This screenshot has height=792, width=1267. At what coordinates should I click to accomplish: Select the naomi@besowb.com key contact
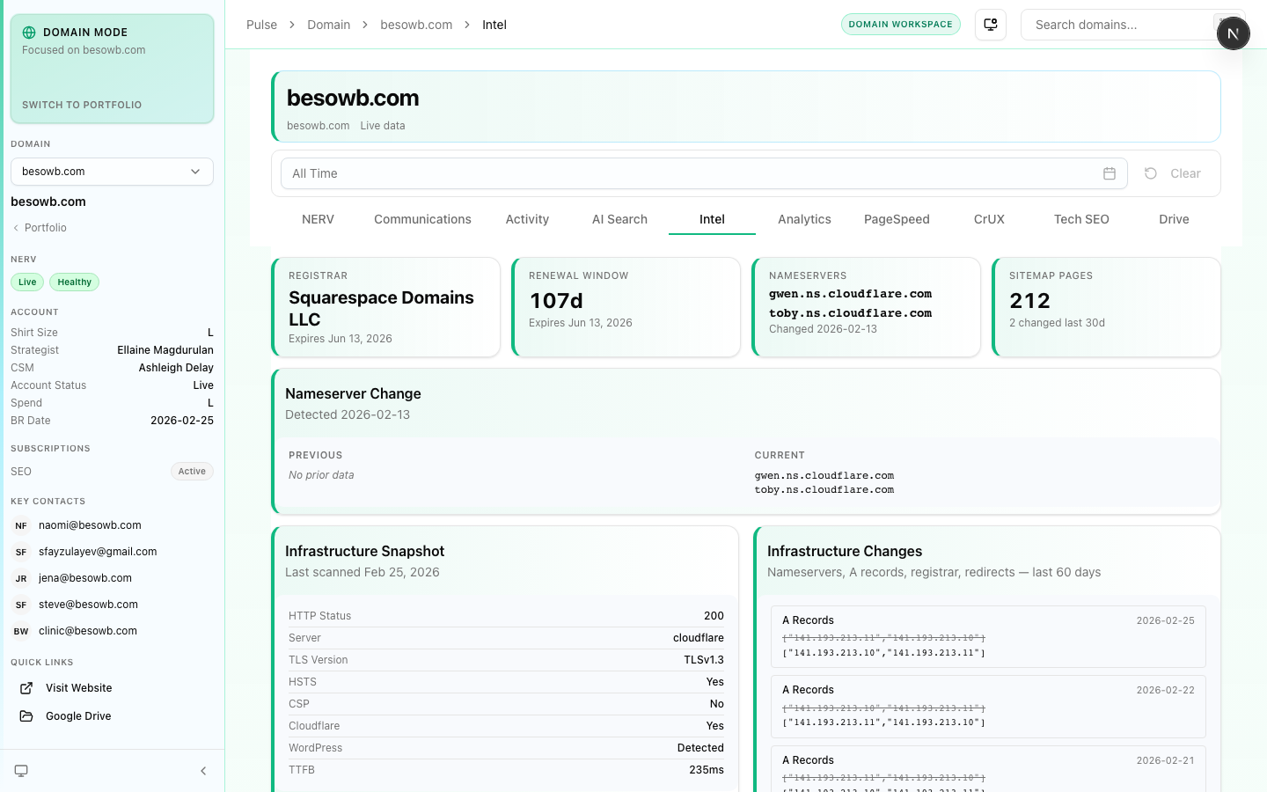[90, 525]
